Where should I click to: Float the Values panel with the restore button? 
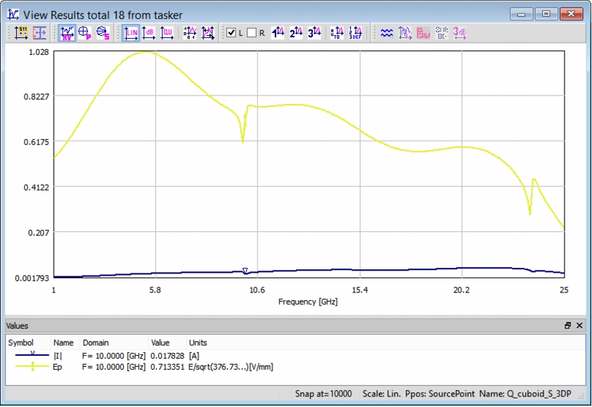(567, 325)
